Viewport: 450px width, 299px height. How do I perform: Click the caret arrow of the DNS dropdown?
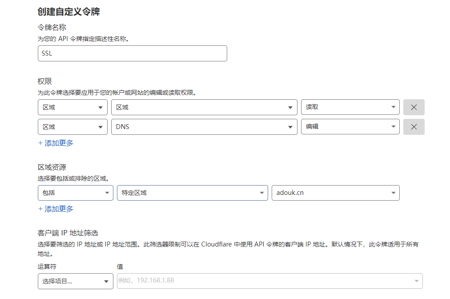290,127
